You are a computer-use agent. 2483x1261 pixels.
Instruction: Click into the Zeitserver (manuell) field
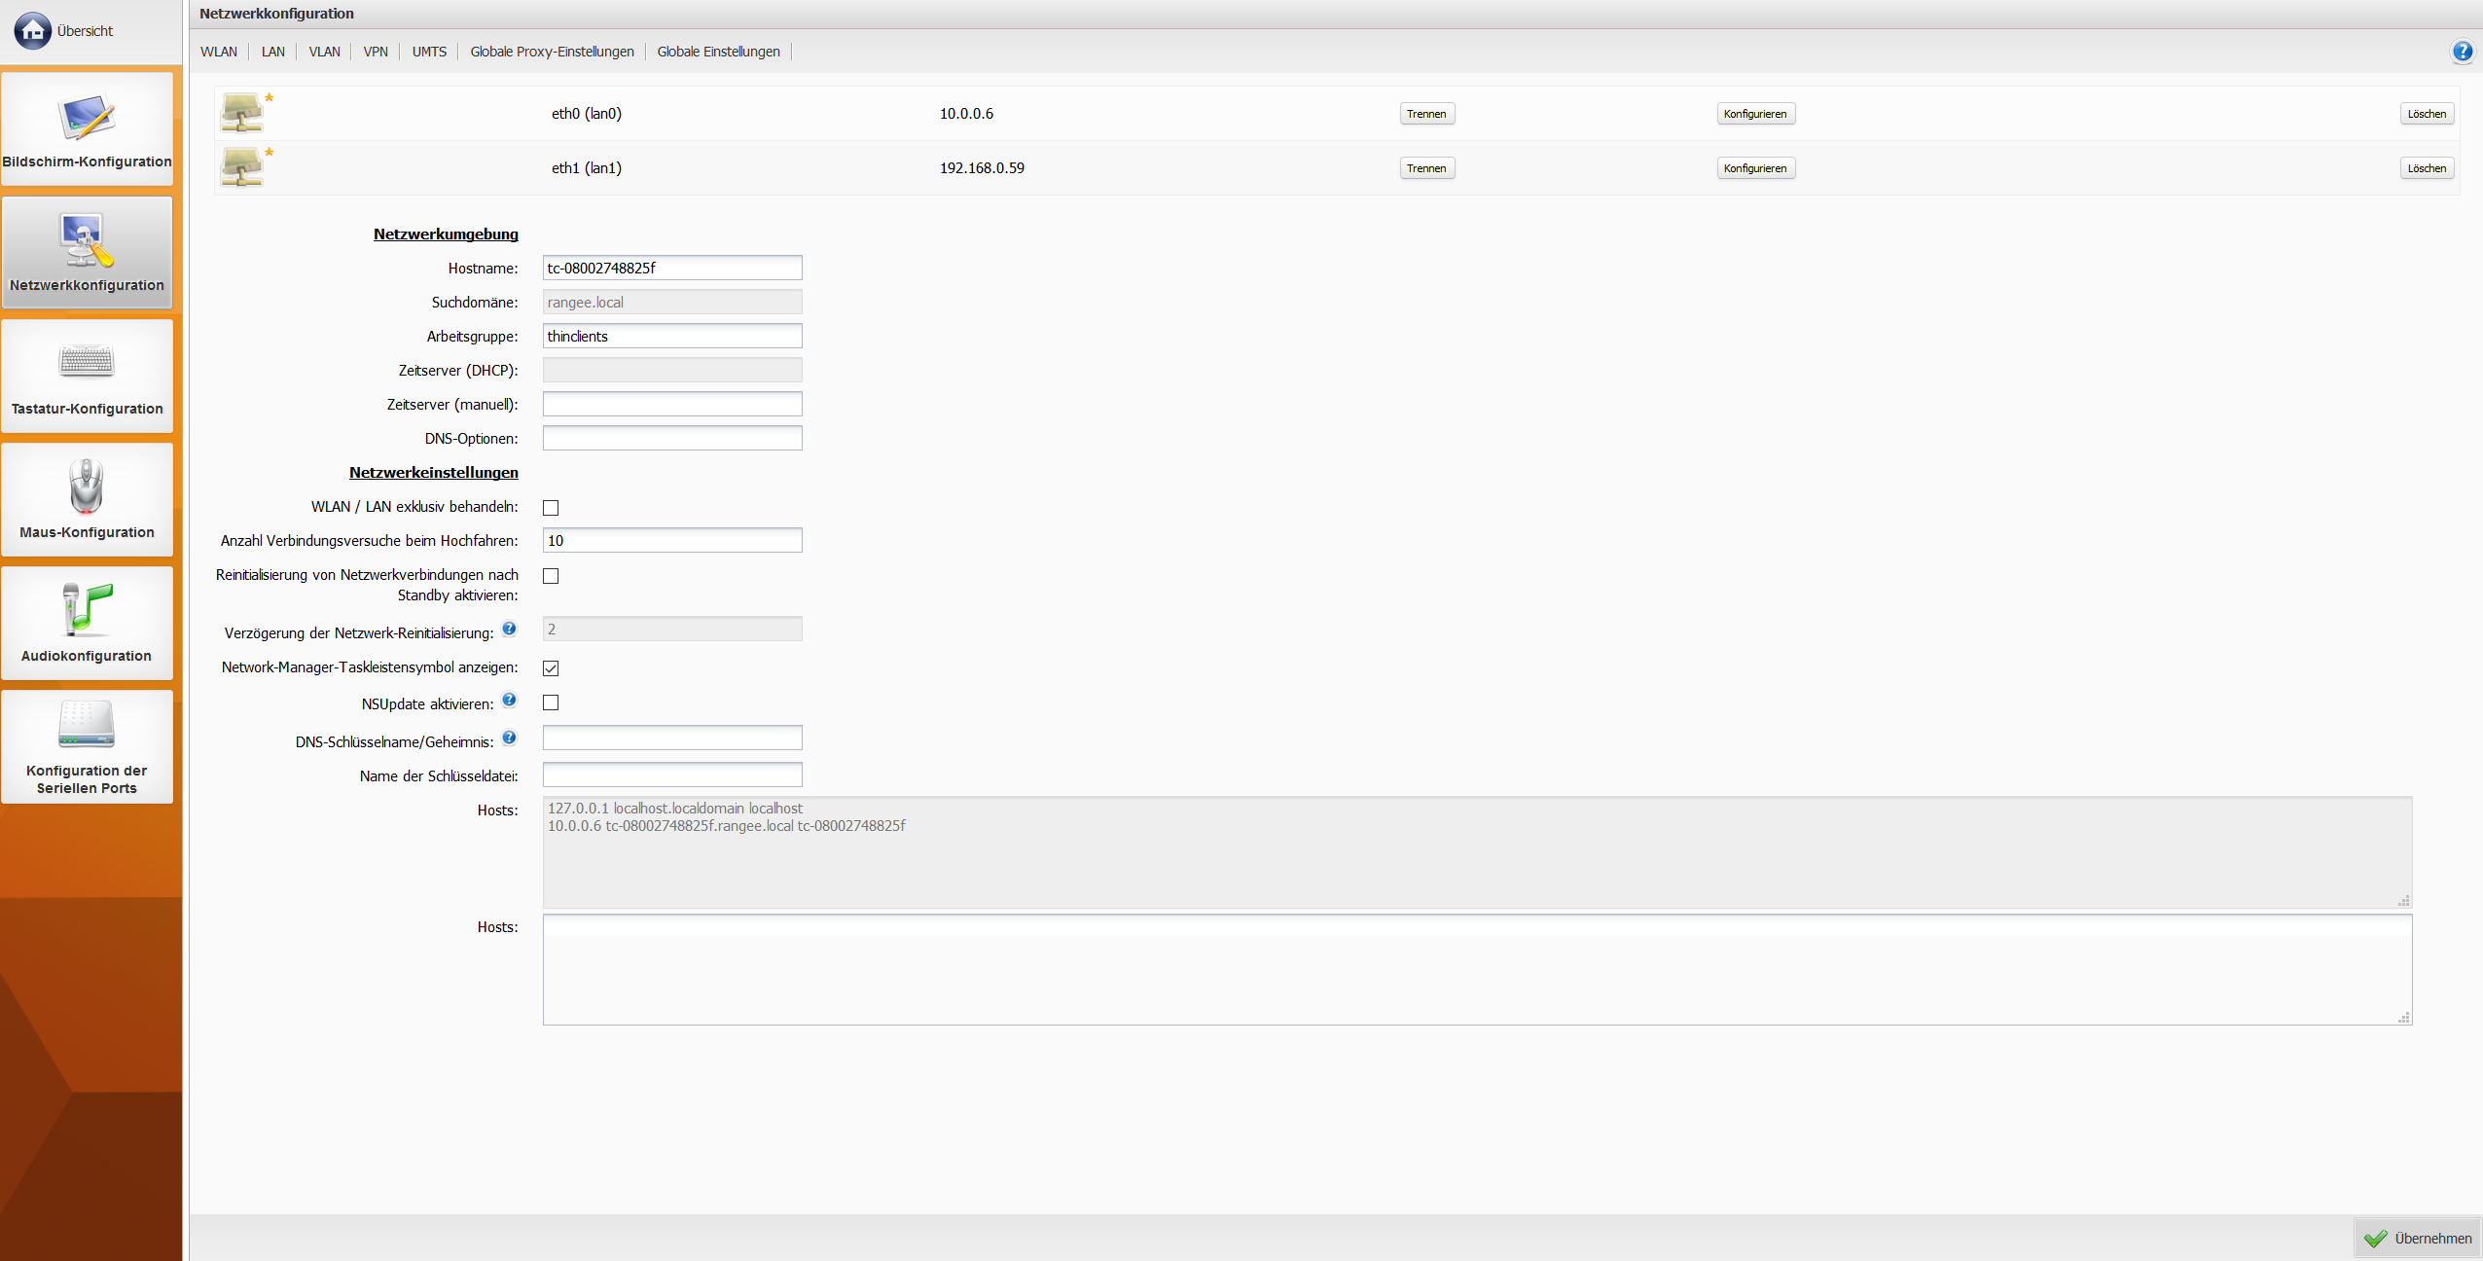672,404
